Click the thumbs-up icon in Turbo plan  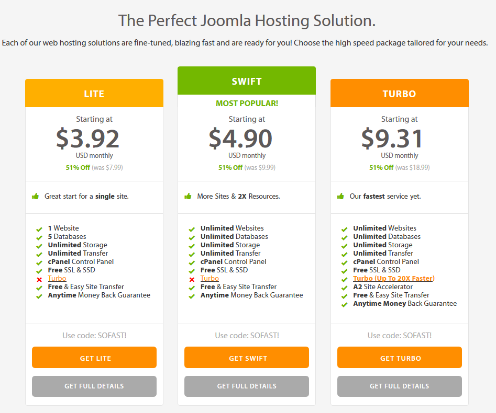[x=340, y=197]
